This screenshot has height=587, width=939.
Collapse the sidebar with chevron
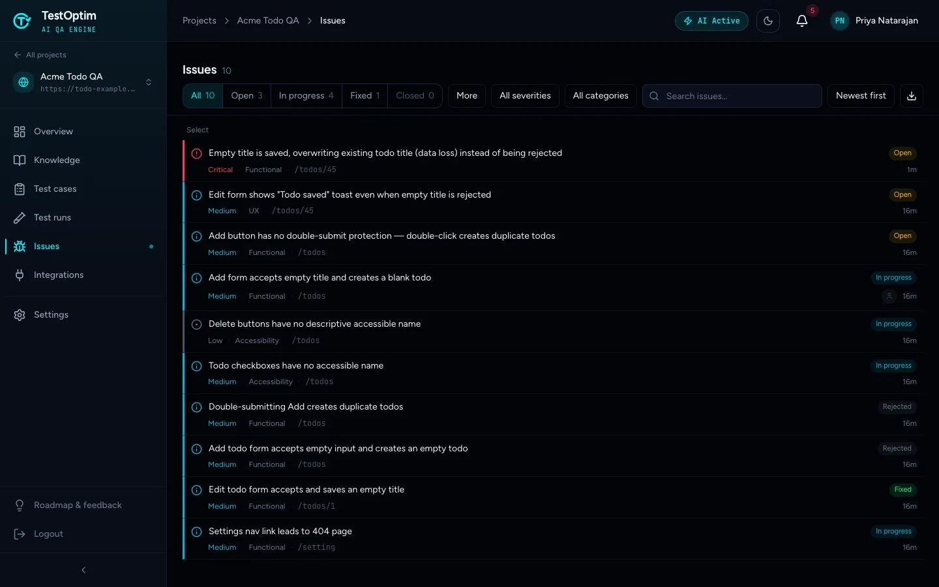pos(83,570)
